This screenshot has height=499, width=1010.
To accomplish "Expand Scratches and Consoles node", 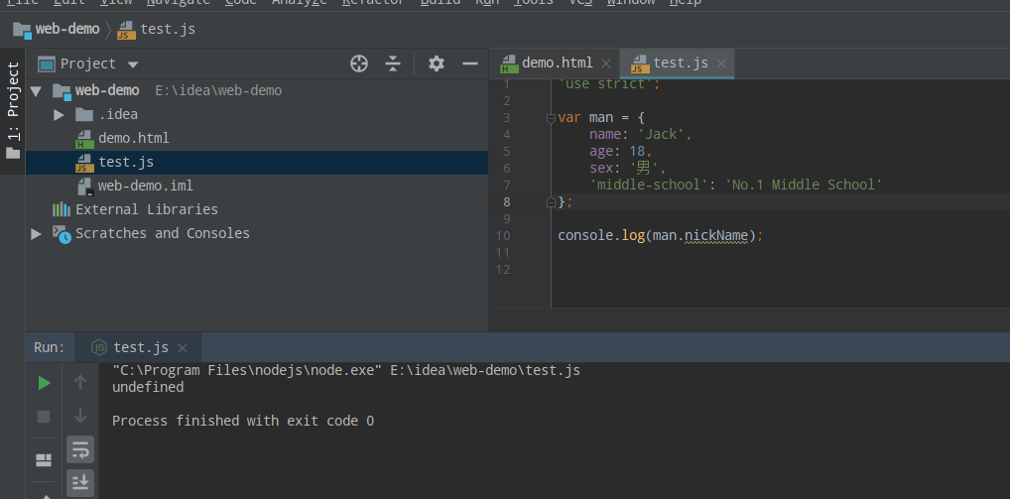I will [x=36, y=233].
